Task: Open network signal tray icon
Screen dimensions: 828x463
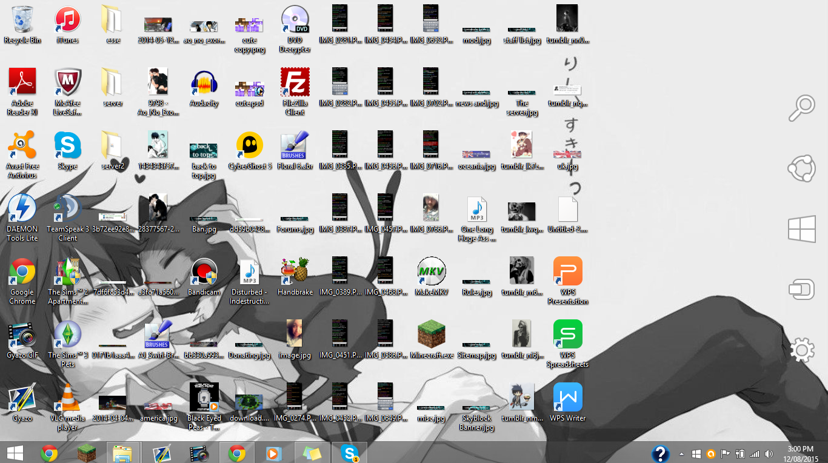Action: pos(755,453)
